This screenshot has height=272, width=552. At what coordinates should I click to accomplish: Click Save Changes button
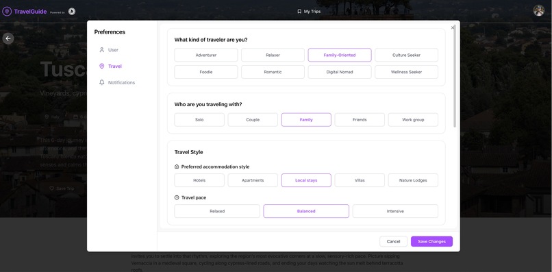[431, 242]
